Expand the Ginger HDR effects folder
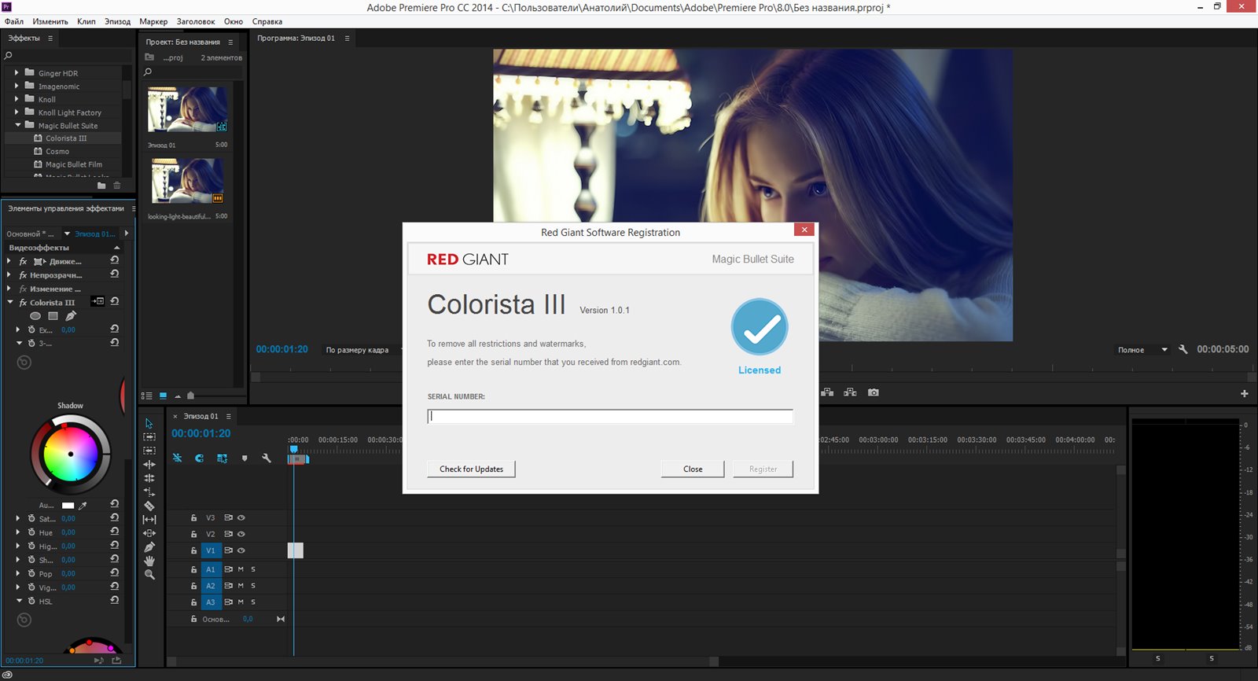The width and height of the screenshot is (1258, 681). click(x=17, y=73)
